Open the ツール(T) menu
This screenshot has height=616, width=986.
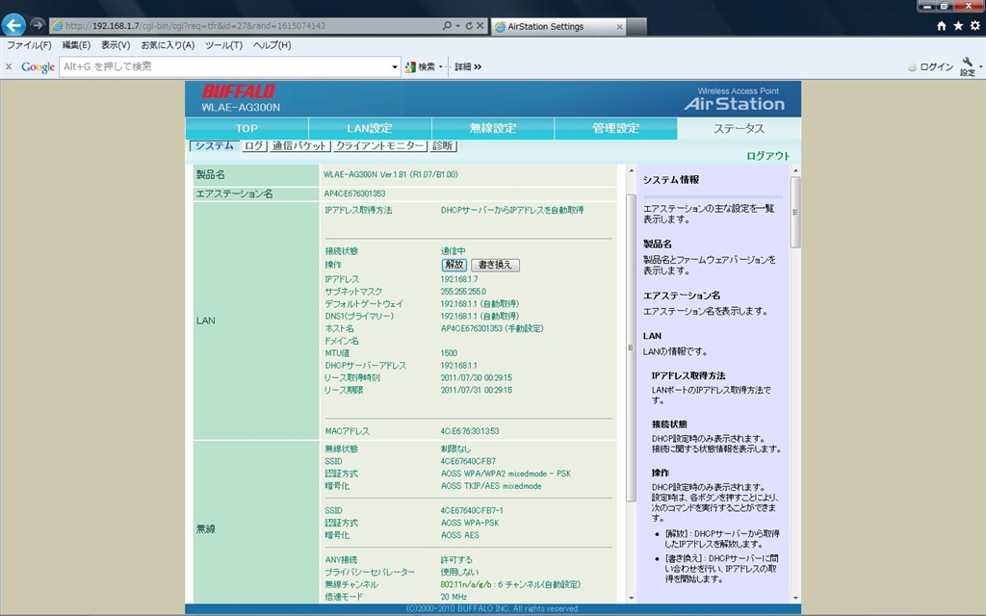223,45
